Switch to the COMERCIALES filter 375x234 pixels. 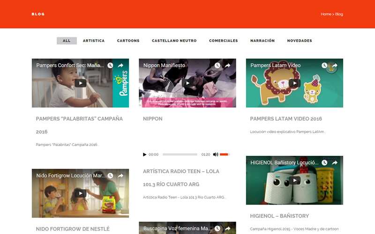point(223,41)
